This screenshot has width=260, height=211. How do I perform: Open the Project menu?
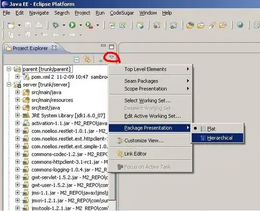coord(82,13)
